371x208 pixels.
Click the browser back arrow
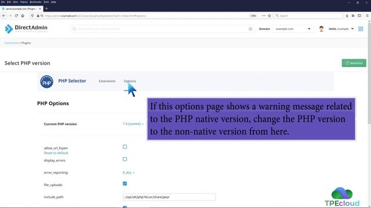[4, 16]
